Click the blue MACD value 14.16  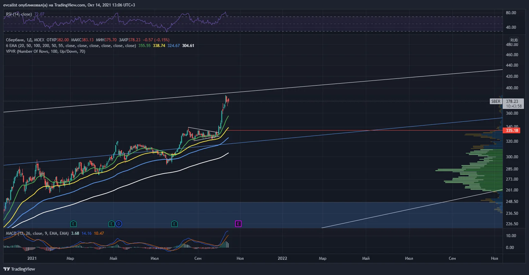86,233
